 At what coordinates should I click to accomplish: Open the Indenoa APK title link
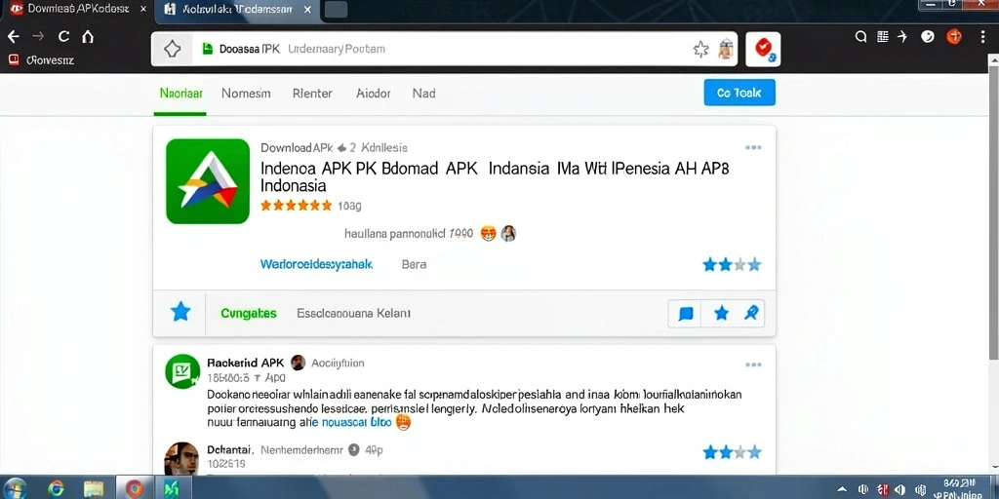pos(495,177)
